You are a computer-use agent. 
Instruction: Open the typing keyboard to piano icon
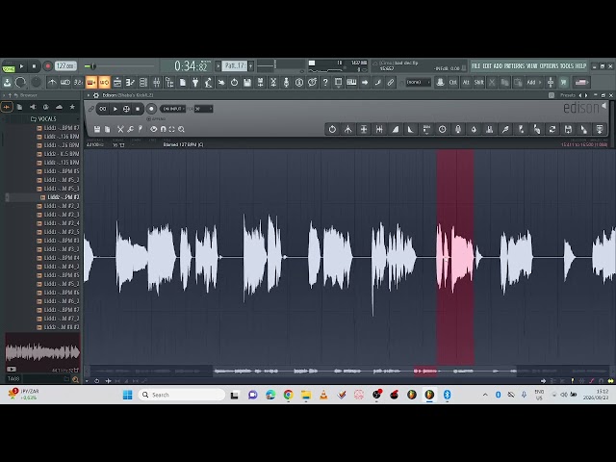tap(351, 83)
